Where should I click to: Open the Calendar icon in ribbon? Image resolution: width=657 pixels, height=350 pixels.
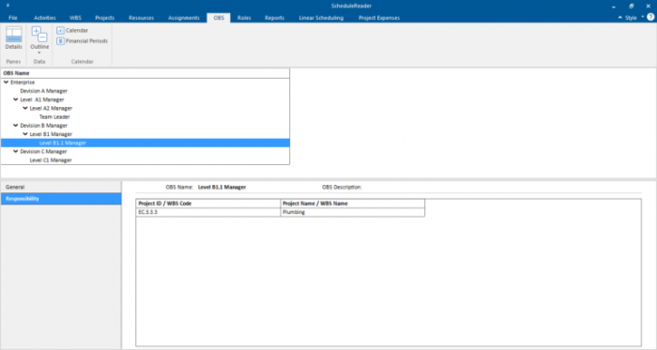60,31
